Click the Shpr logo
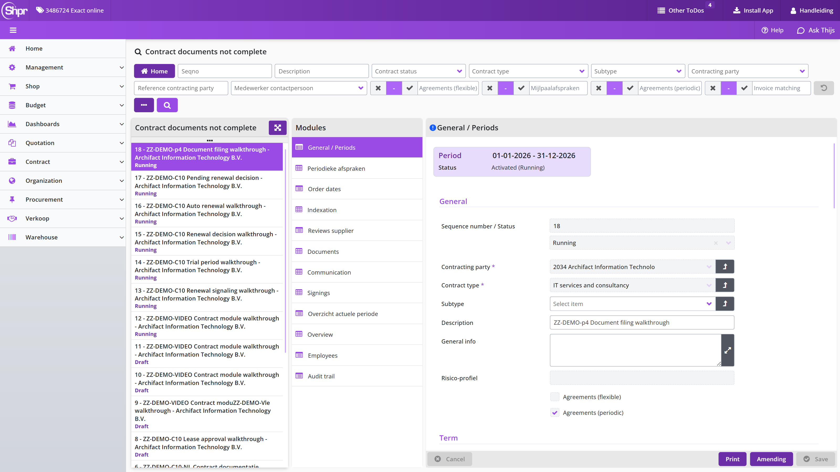The width and height of the screenshot is (840, 472). tap(15, 10)
